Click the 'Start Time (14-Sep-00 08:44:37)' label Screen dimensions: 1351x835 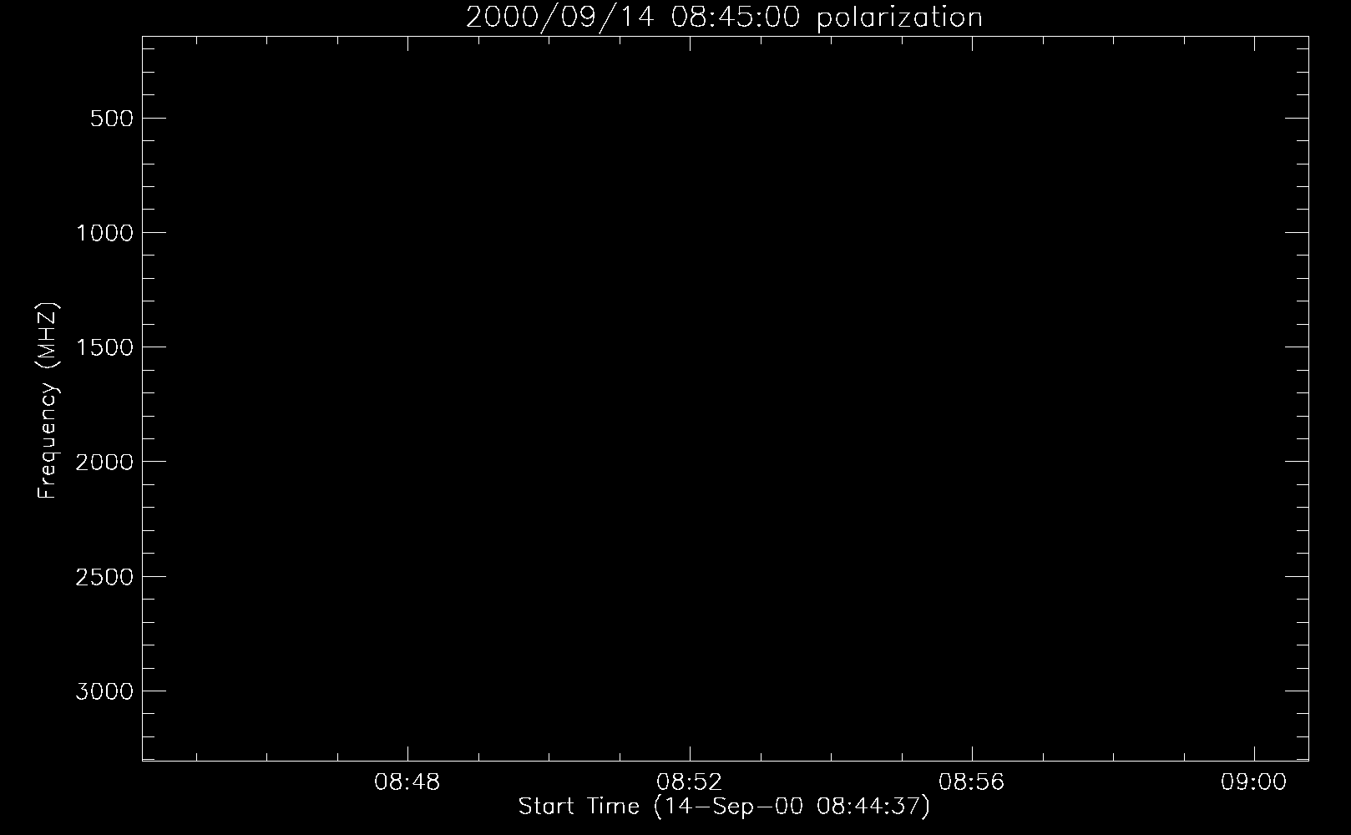tap(724, 807)
